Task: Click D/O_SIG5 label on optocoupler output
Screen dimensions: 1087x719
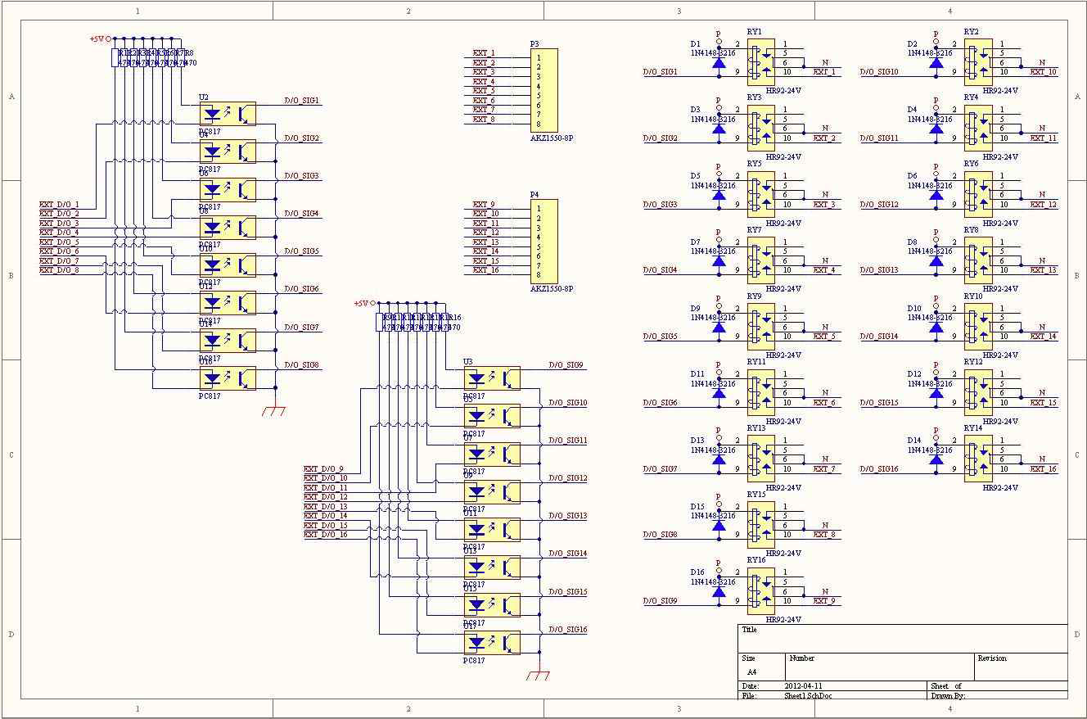Action: 302,251
